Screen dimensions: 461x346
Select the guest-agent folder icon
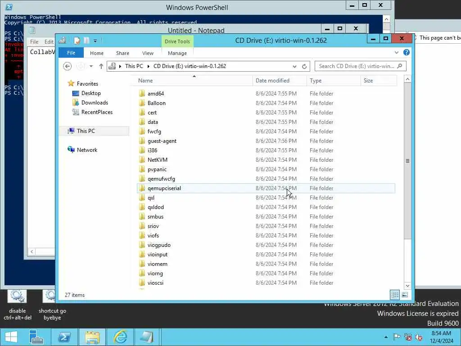click(x=142, y=141)
